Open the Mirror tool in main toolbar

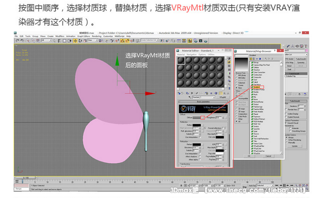coord(162,41)
